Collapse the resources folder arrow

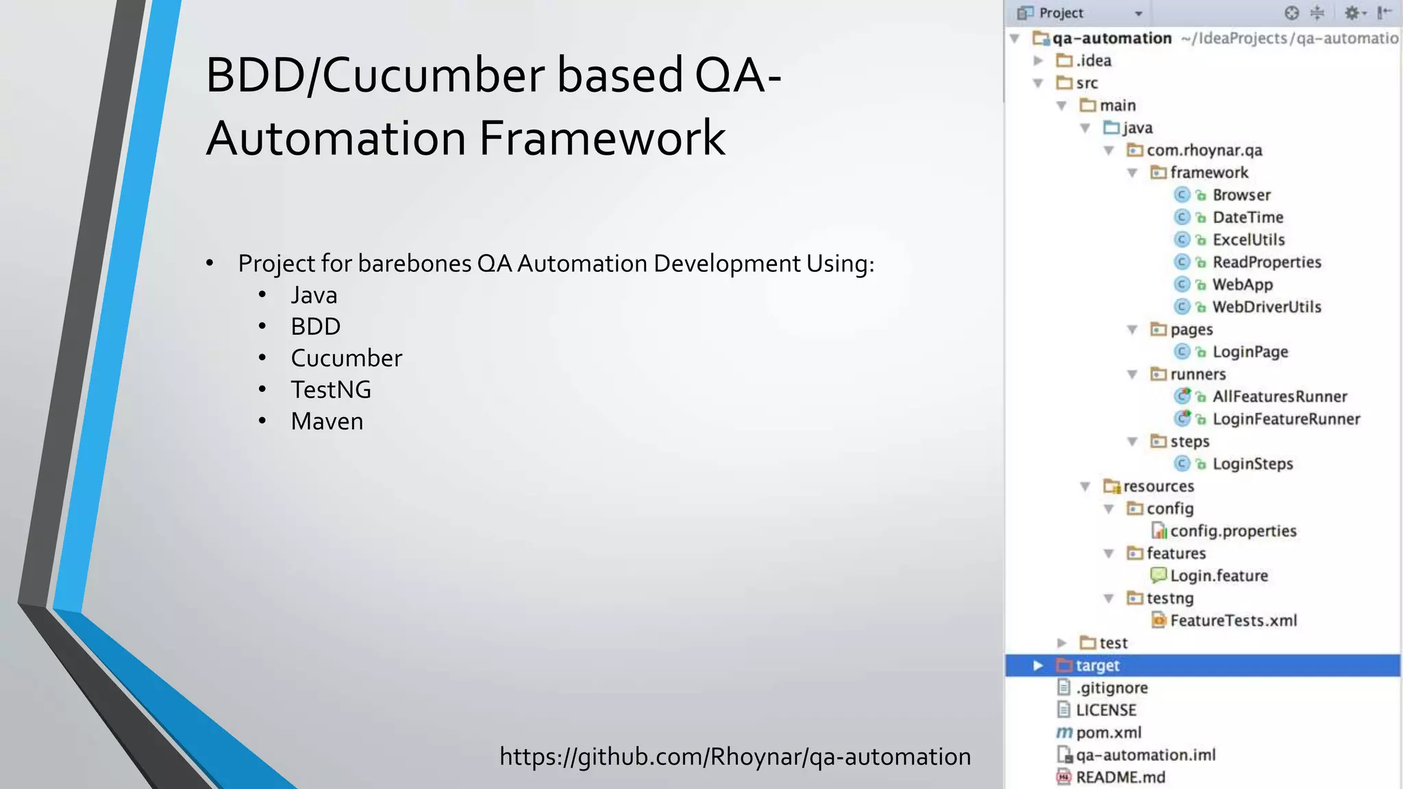coord(1085,486)
